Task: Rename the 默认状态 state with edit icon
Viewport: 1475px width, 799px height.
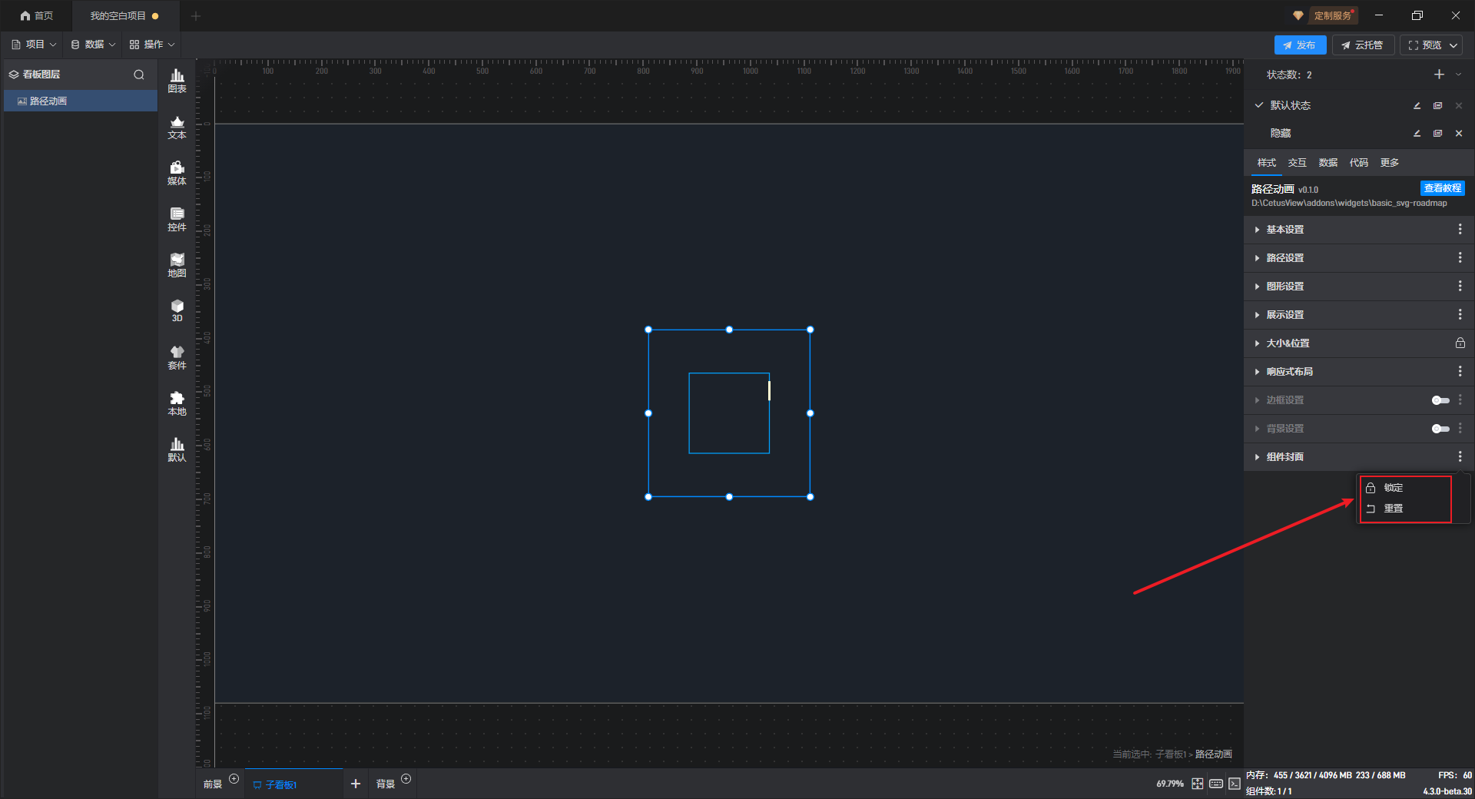Action: coord(1417,105)
